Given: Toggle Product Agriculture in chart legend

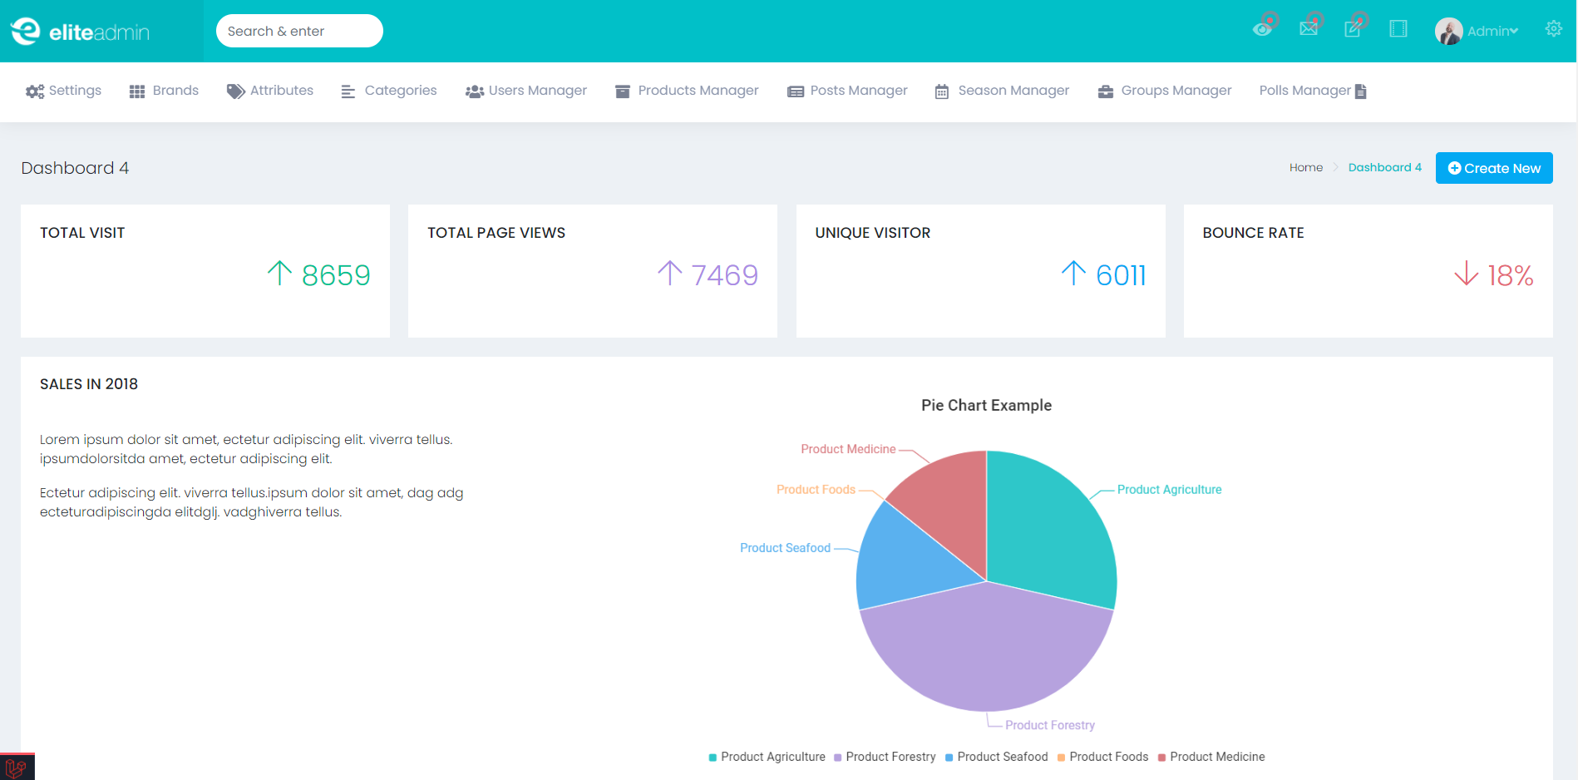Looking at the screenshot, I should pos(767,757).
